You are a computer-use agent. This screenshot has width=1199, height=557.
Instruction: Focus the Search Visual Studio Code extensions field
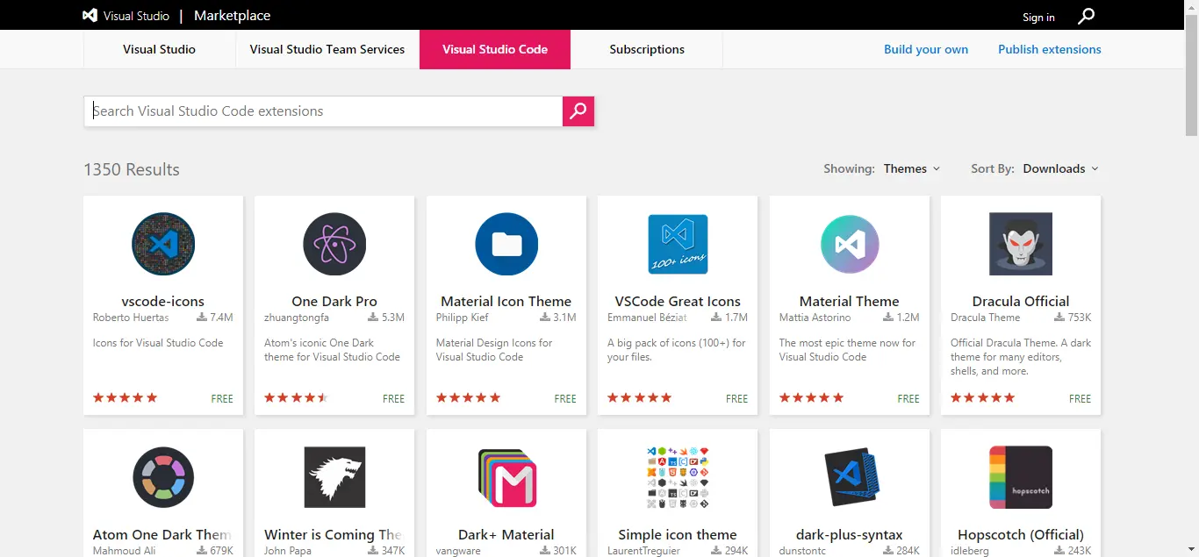[x=324, y=111]
